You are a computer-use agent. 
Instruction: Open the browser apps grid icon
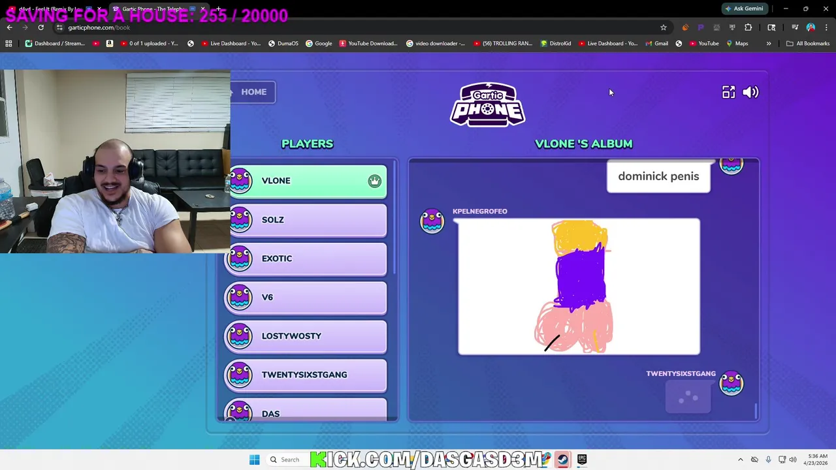point(8,44)
